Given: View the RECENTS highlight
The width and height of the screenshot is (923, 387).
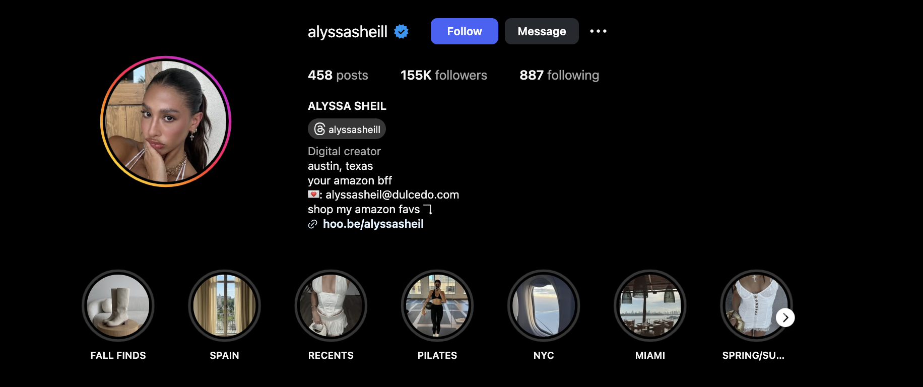Looking at the screenshot, I should pos(331,306).
